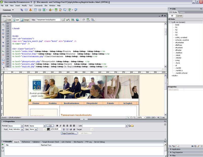Click the Insert Div Tag icon
203x157 pixels.
[x=40, y=10]
